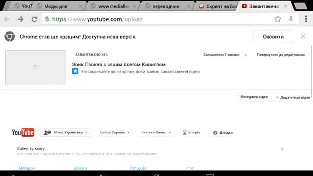
Task: Click the browser forward arrow
Action: [21, 19]
